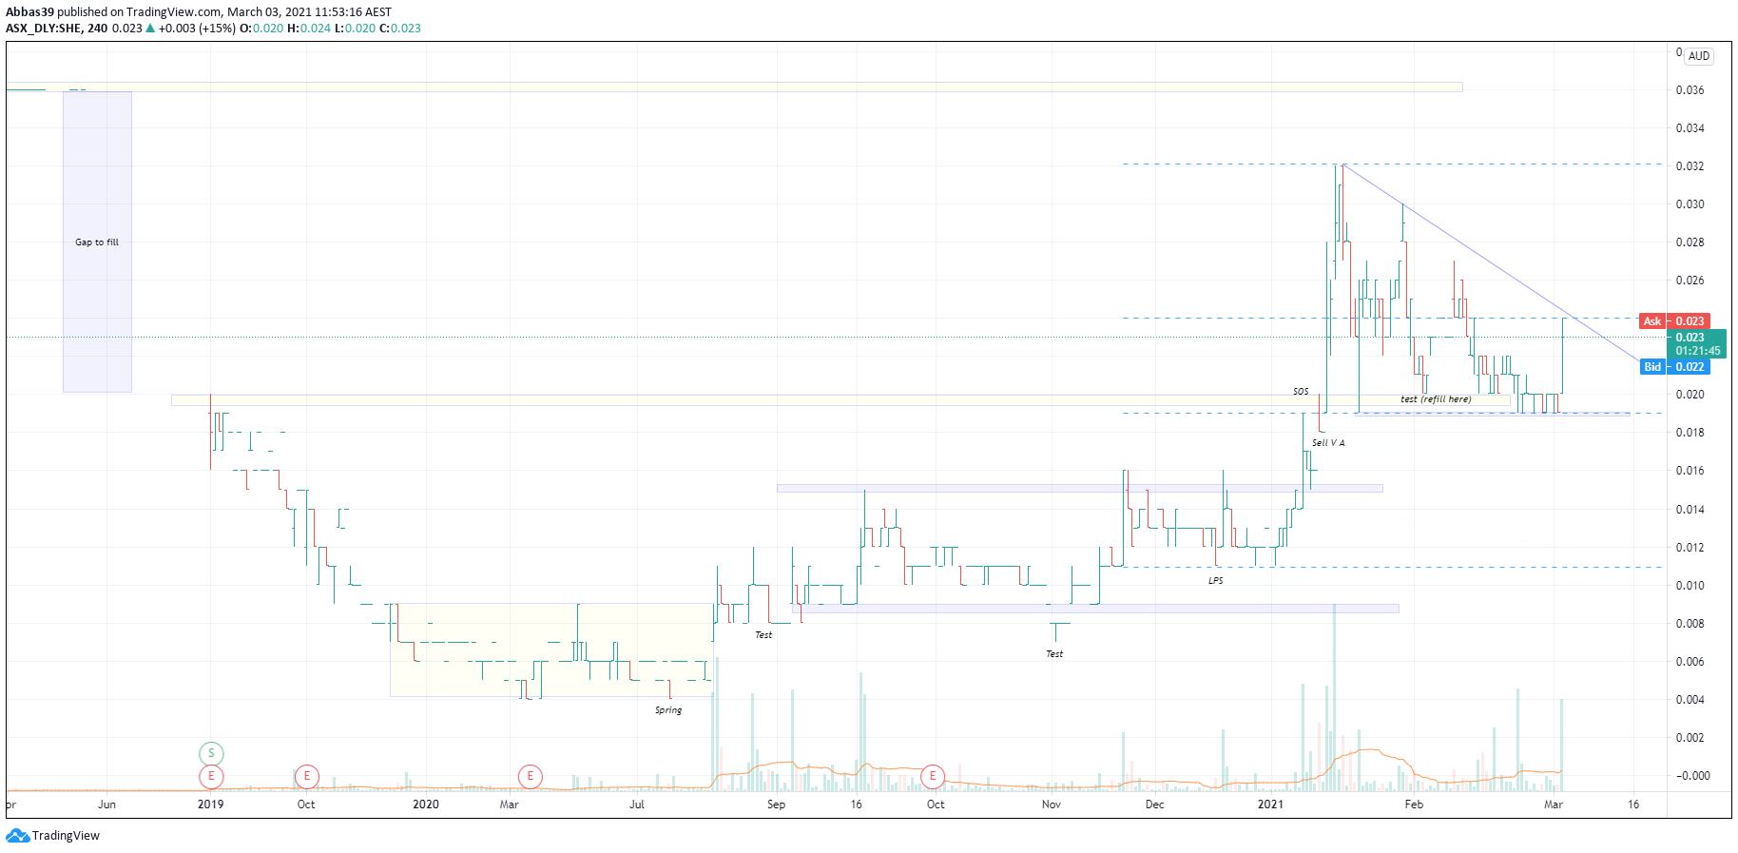Select the 'Test' label near Nov
1738x853 pixels.
click(1054, 654)
